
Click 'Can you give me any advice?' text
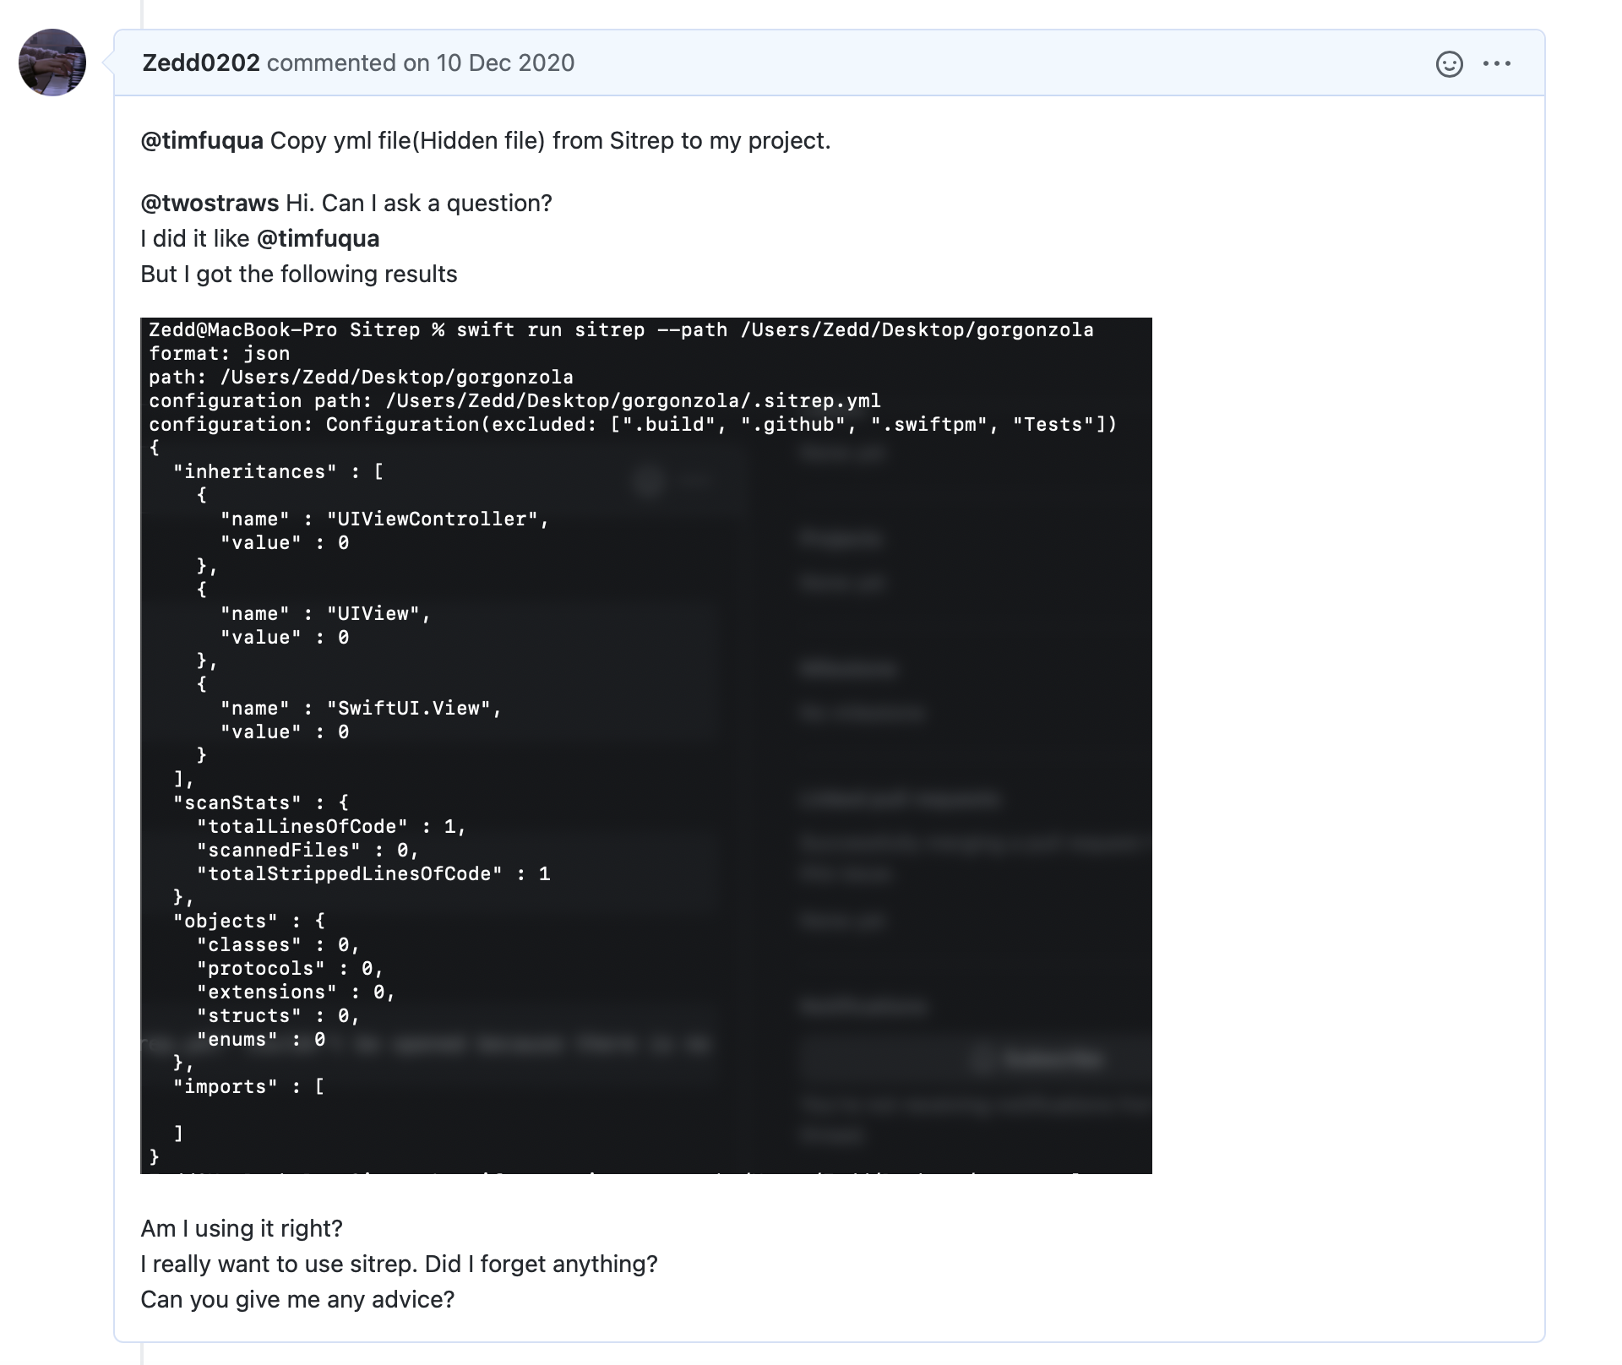[x=297, y=1300]
